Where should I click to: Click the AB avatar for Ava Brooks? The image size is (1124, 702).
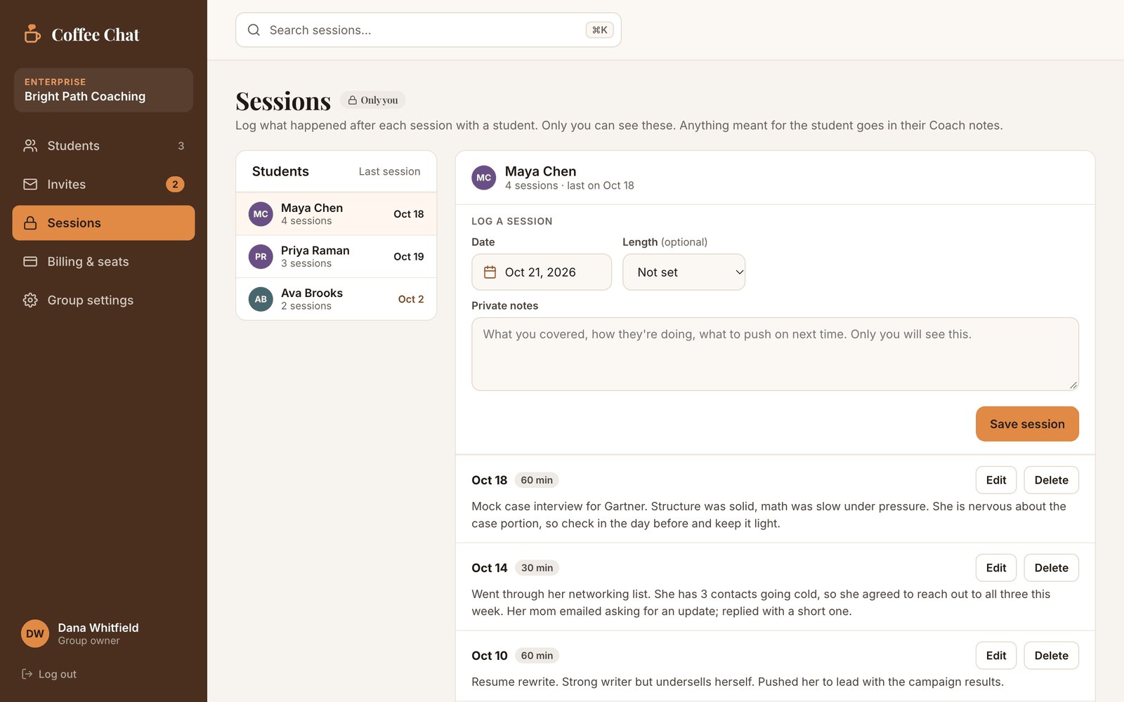(261, 299)
